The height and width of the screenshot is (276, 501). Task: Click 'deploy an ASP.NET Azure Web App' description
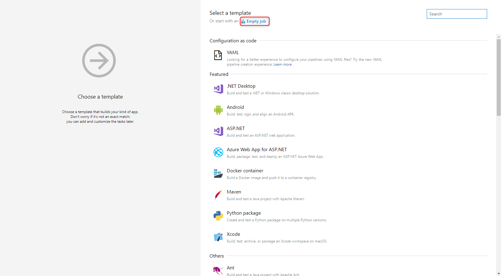click(x=275, y=157)
